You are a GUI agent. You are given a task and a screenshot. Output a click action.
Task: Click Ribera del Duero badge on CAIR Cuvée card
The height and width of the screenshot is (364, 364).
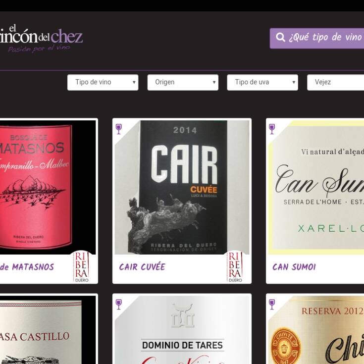pos(235,267)
